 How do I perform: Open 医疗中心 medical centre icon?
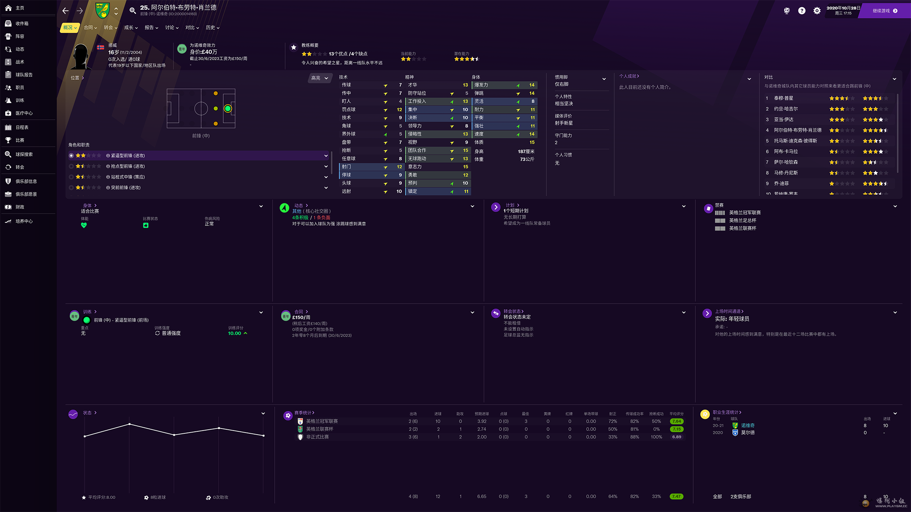[x=8, y=113]
